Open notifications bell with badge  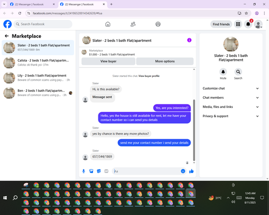tap(248, 24)
